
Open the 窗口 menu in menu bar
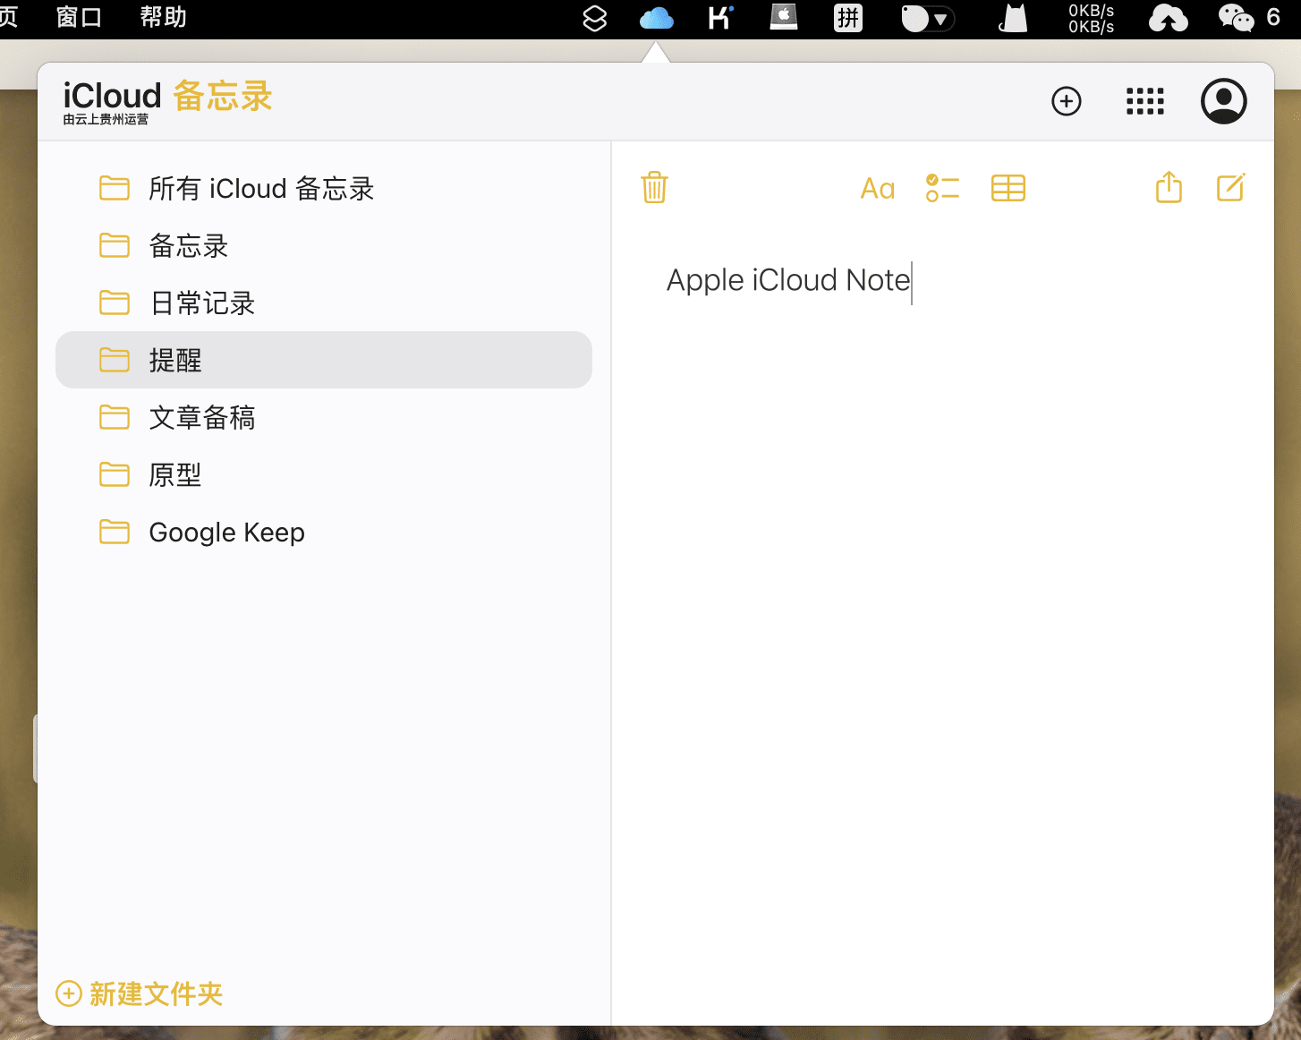point(79,17)
